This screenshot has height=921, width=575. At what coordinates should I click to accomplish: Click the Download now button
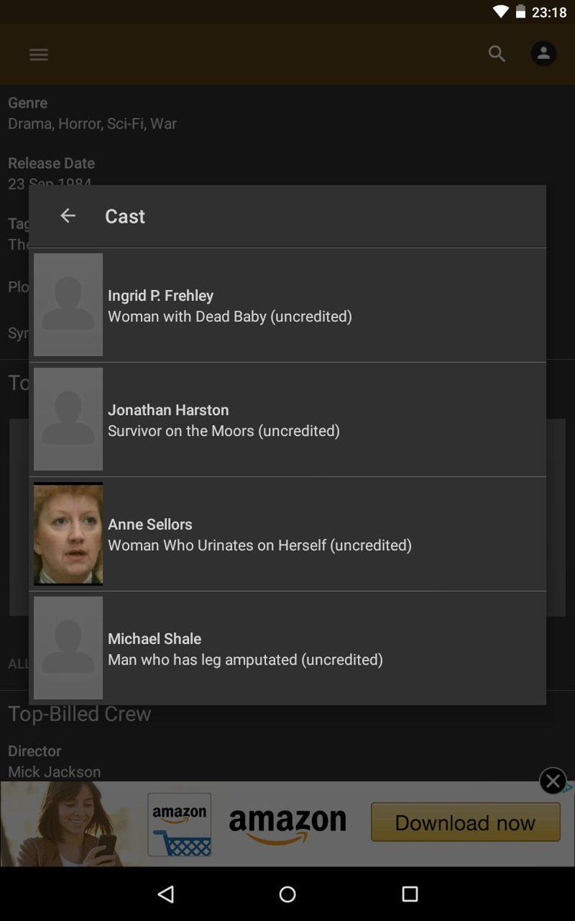465,823
